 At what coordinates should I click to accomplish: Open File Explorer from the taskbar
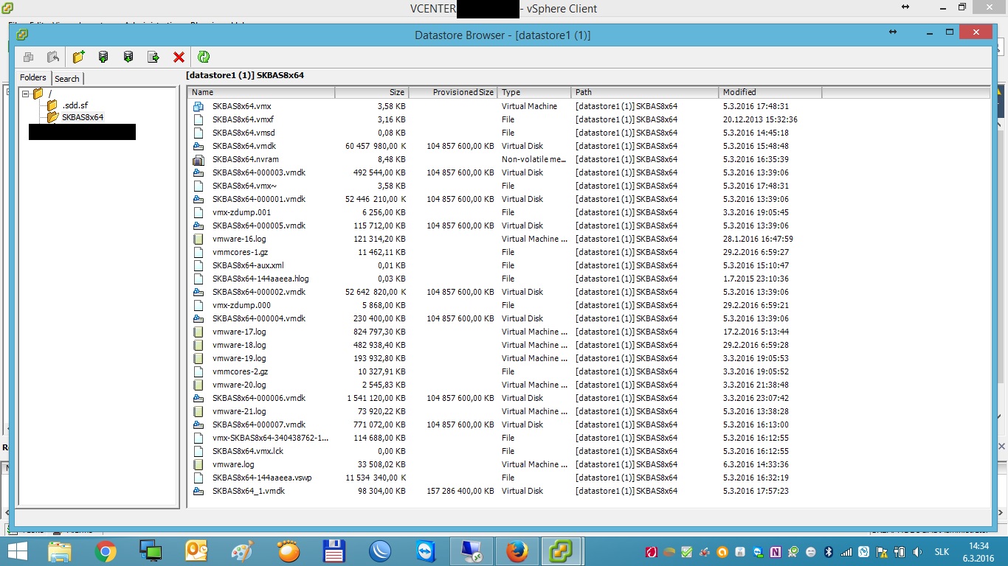click(x=60, y=551)
